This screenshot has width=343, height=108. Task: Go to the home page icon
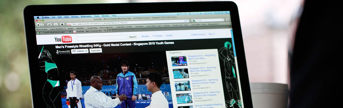[62, 24]
